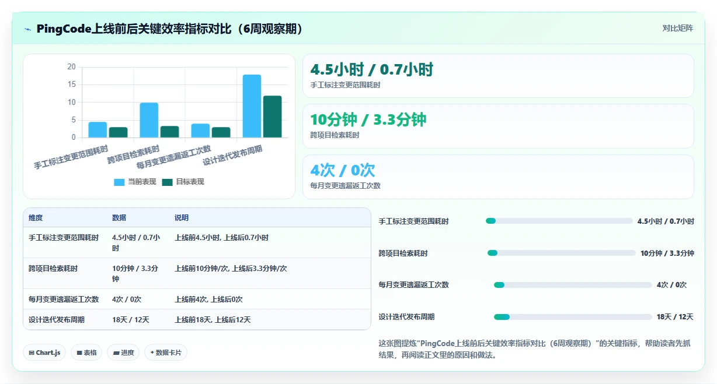The image size is (717, 384).
Task: Click the 设计迭代发布周期 table row label
Action: tap(57, 319)
